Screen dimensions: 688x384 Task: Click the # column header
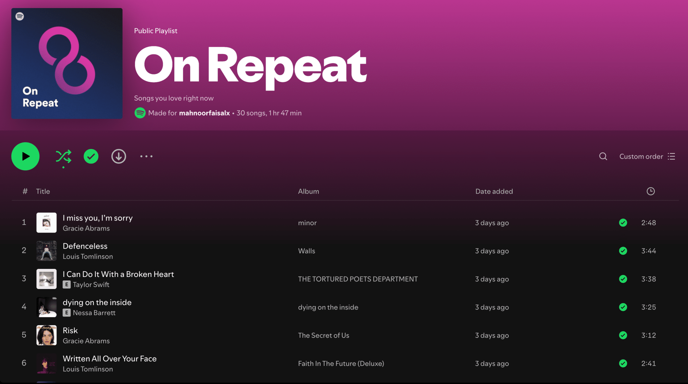tap(25, 191)
